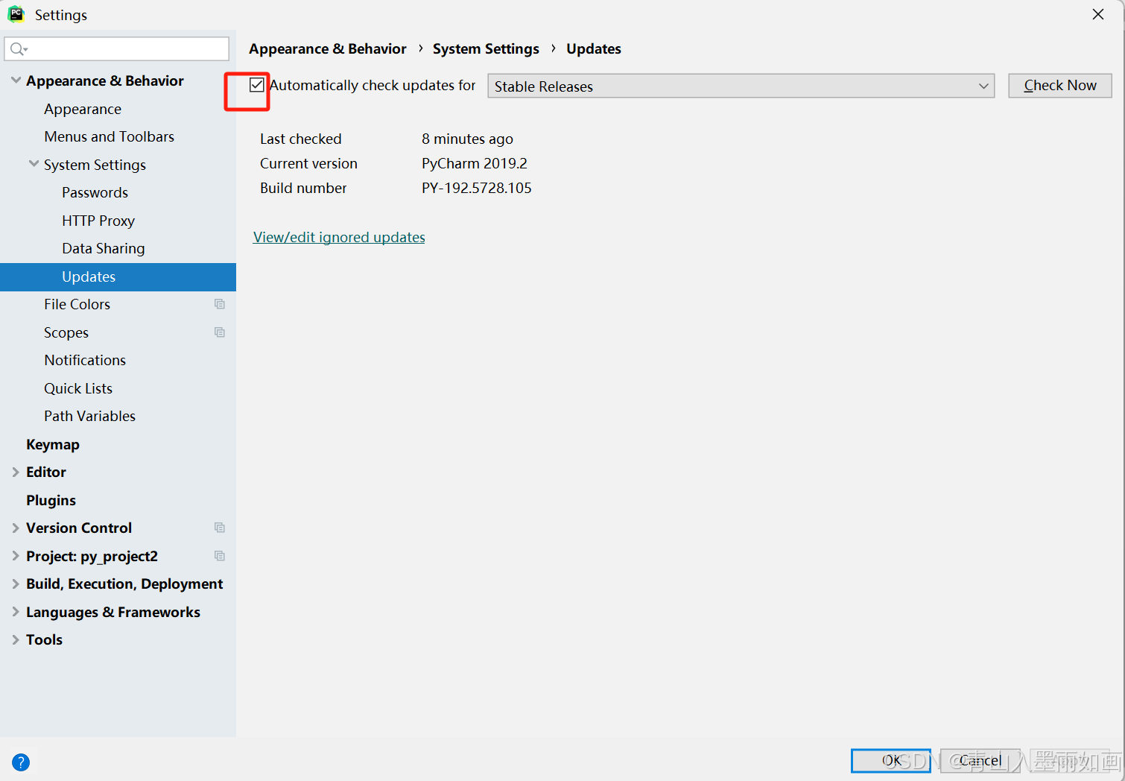Open Scopes settings page
Viewport: 1125px width, 781px height.
66,332
